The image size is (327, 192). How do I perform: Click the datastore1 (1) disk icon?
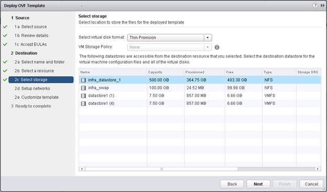pyautogui.click(x=83, y=95)
